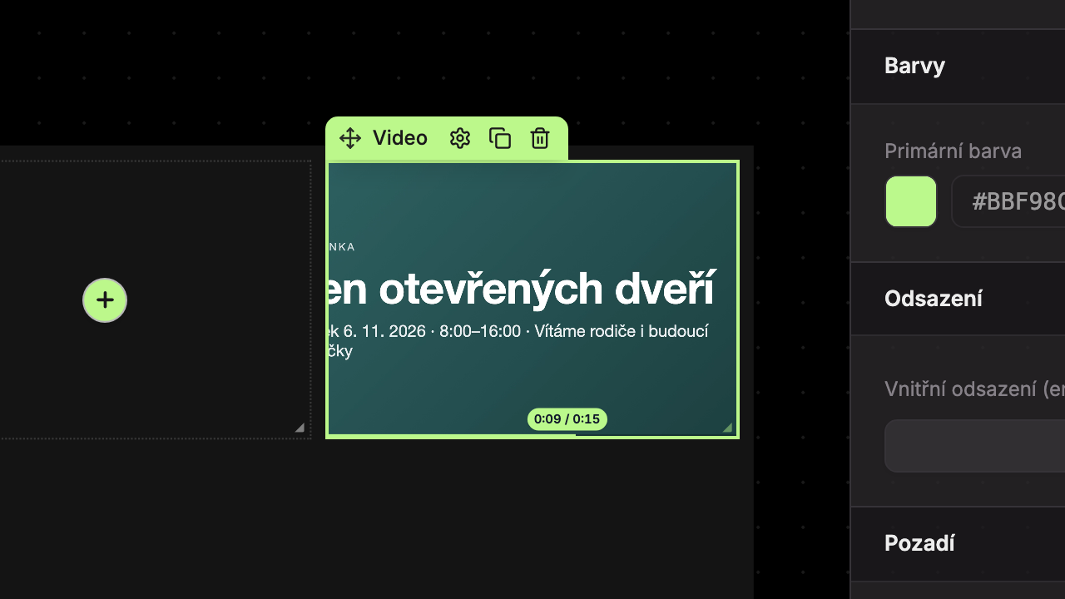
Task: Click the Vnitřní odsazení input field
Action: click(975, 446)
